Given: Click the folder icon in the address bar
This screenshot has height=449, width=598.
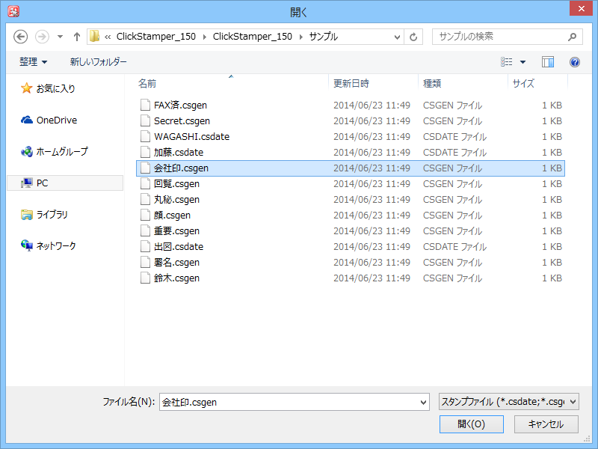Looking at the screenshot, I should pos(94,37).
